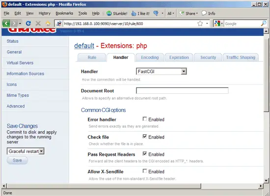Open Icons in the sidebar
Image resolution: width=270 pixels, height=196 pixels.
(x=12, y=84)
